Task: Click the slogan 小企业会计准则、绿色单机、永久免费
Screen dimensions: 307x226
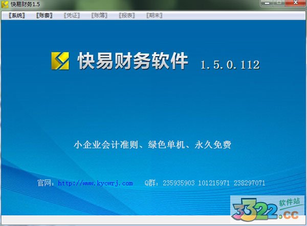Action: pos(152,144)
